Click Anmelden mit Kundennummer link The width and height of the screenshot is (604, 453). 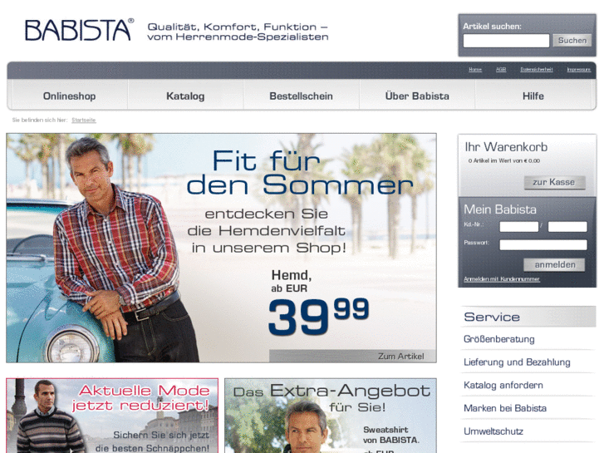coord(502,279)
